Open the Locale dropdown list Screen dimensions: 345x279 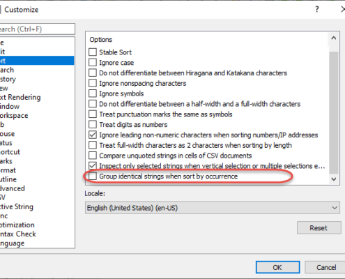[213, 208]
